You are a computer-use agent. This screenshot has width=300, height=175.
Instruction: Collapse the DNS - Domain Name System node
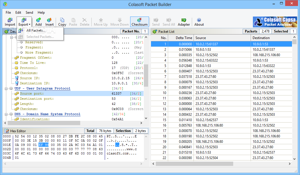(6, 114)
